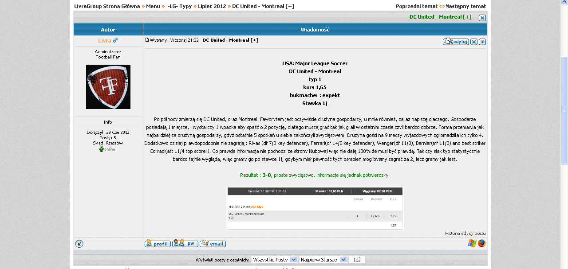Open the Najpierw Starsze sort dropdown
This screenshot has width=568, height=269.
coord(323,260)
